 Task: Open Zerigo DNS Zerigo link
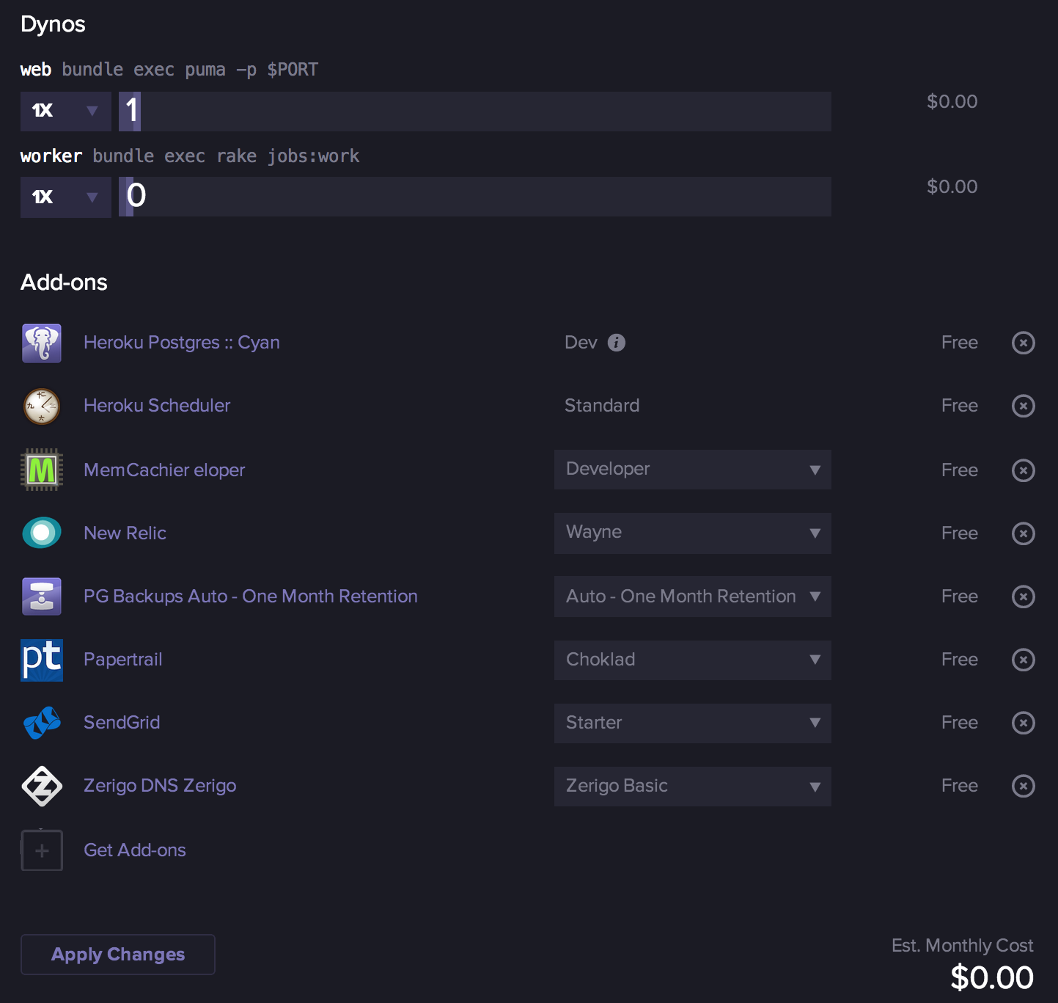160,786
